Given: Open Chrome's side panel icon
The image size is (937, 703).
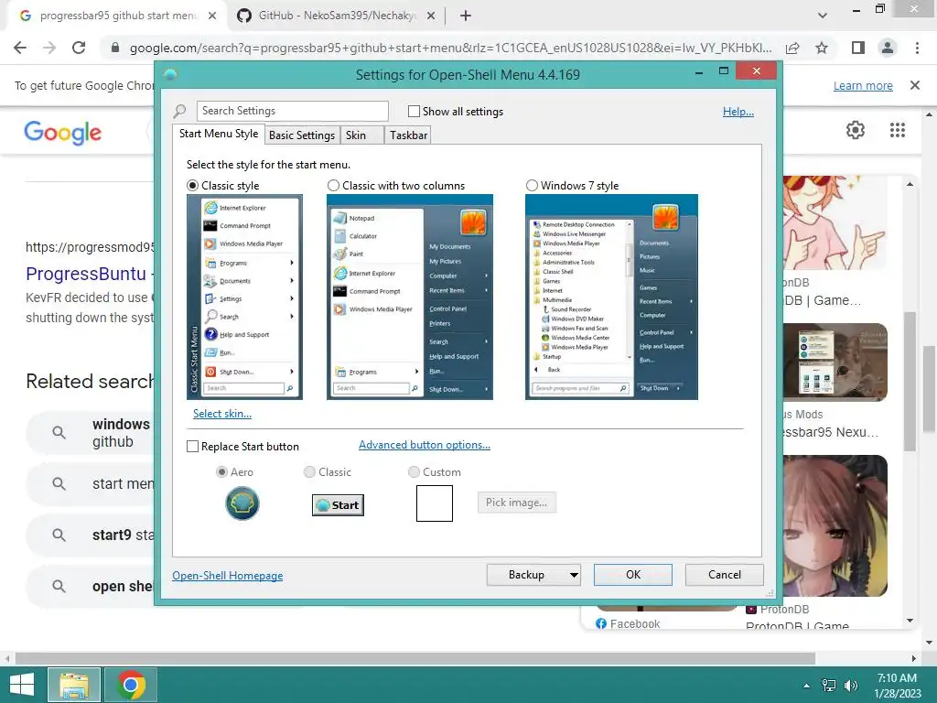Looking at the screenshot, I should point(858,48).
